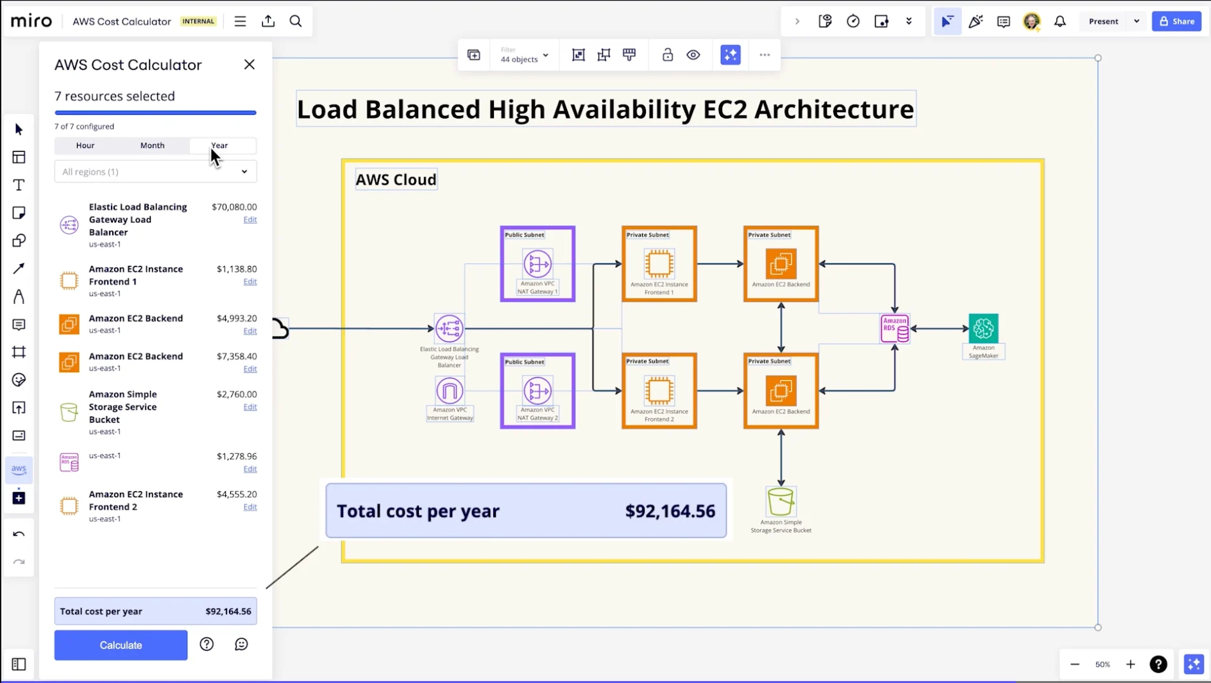Open the notifications bell
This screenshot has height=683, width=1211.
click(x=1060, y=21)
